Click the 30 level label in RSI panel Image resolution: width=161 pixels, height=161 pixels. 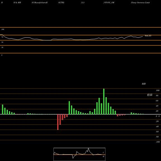(x=2, y=47)
